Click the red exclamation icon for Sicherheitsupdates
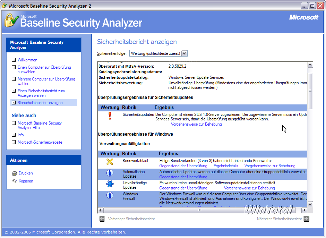Image resolution: width=326 pixels, height=238 pixels. (110, 116)
